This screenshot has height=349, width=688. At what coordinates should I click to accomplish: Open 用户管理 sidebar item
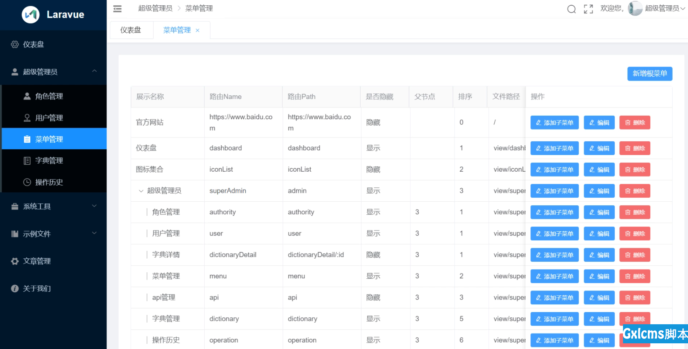coord(53,118)
